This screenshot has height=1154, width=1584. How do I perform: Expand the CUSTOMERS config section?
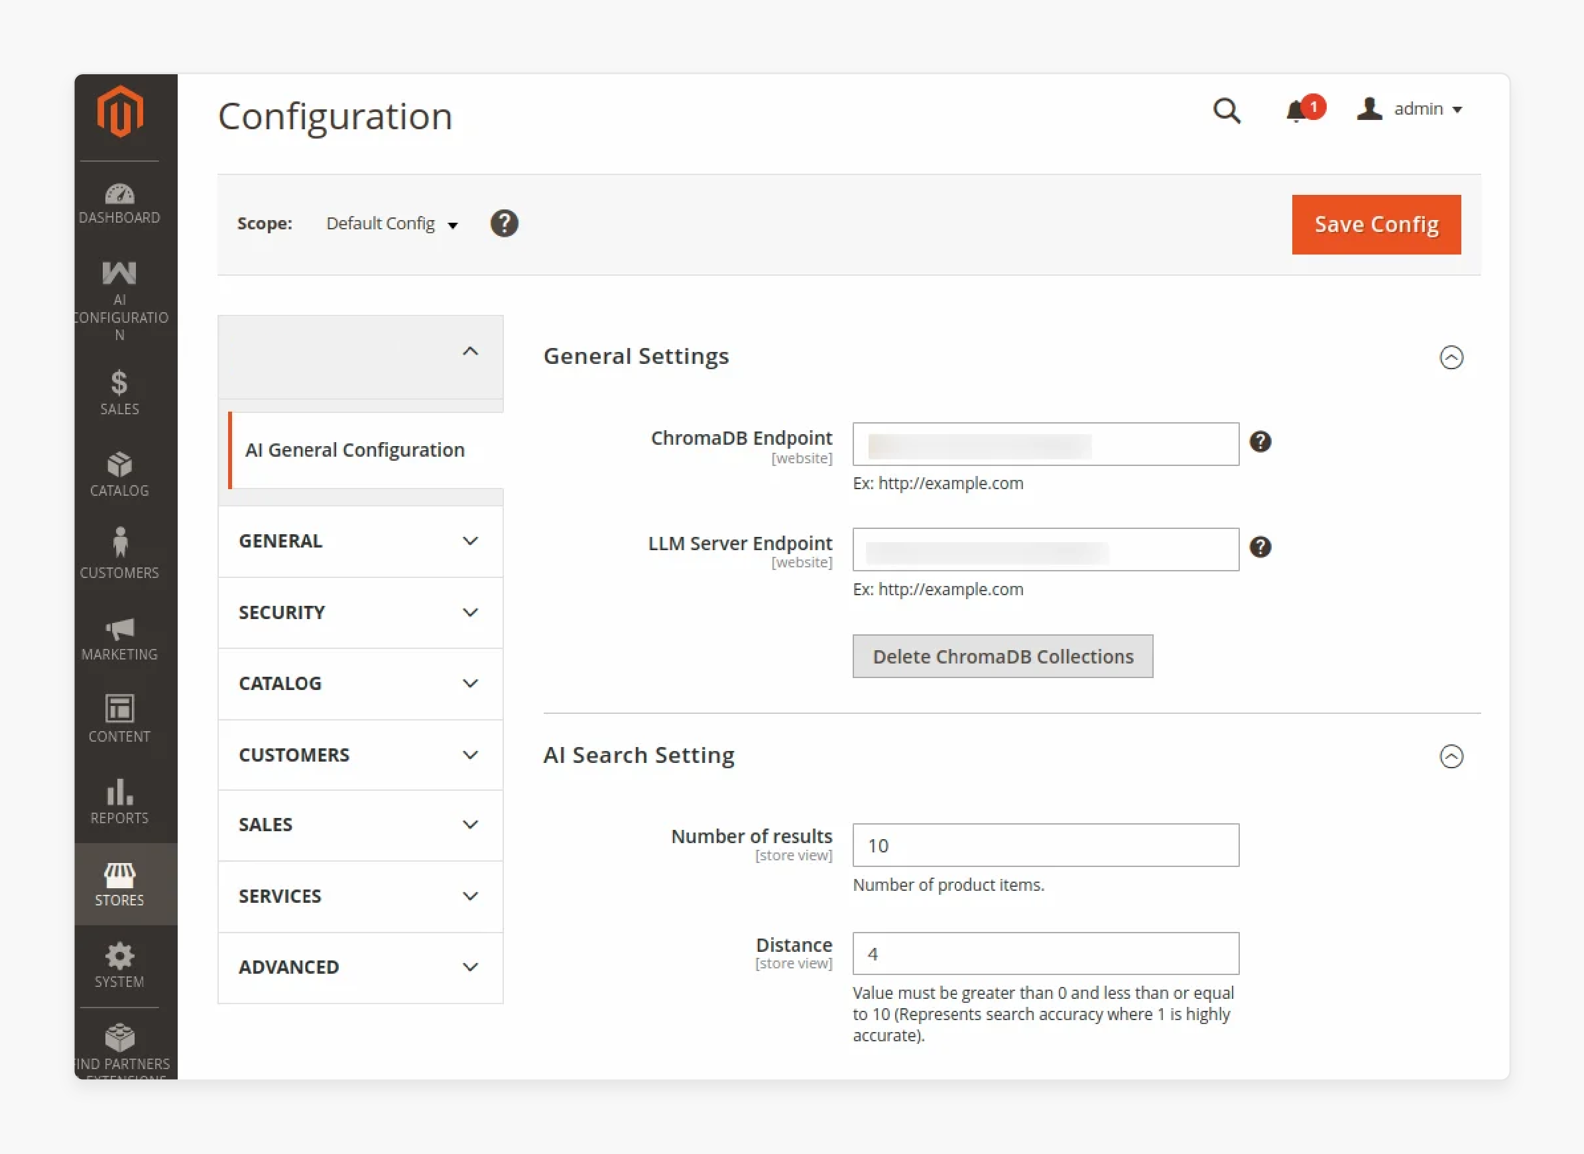pos(361,755)
